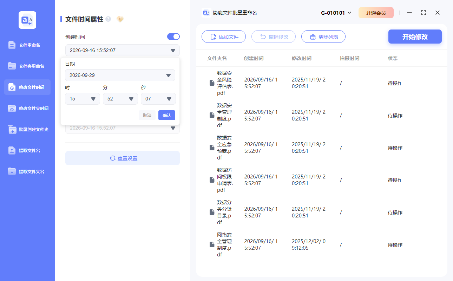Open the 时 hour dropdown showing 15
Screen dimensions: 453x281
click(83, 99)
